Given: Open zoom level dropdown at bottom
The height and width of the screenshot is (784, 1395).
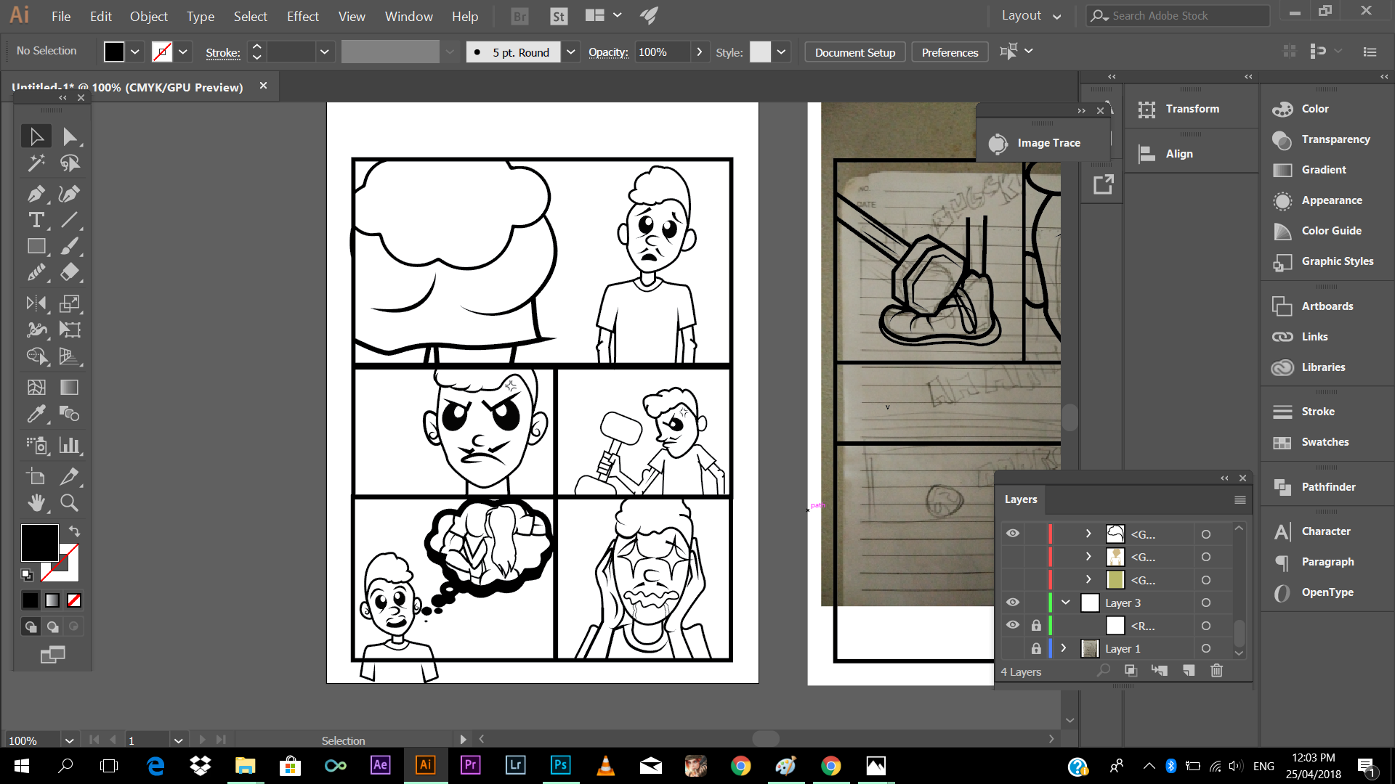Looking at the screenshot, I should (x=69, y=740).
